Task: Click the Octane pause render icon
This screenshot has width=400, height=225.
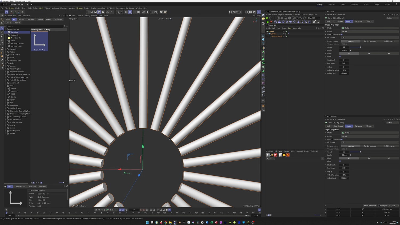Action: [274, 18]
